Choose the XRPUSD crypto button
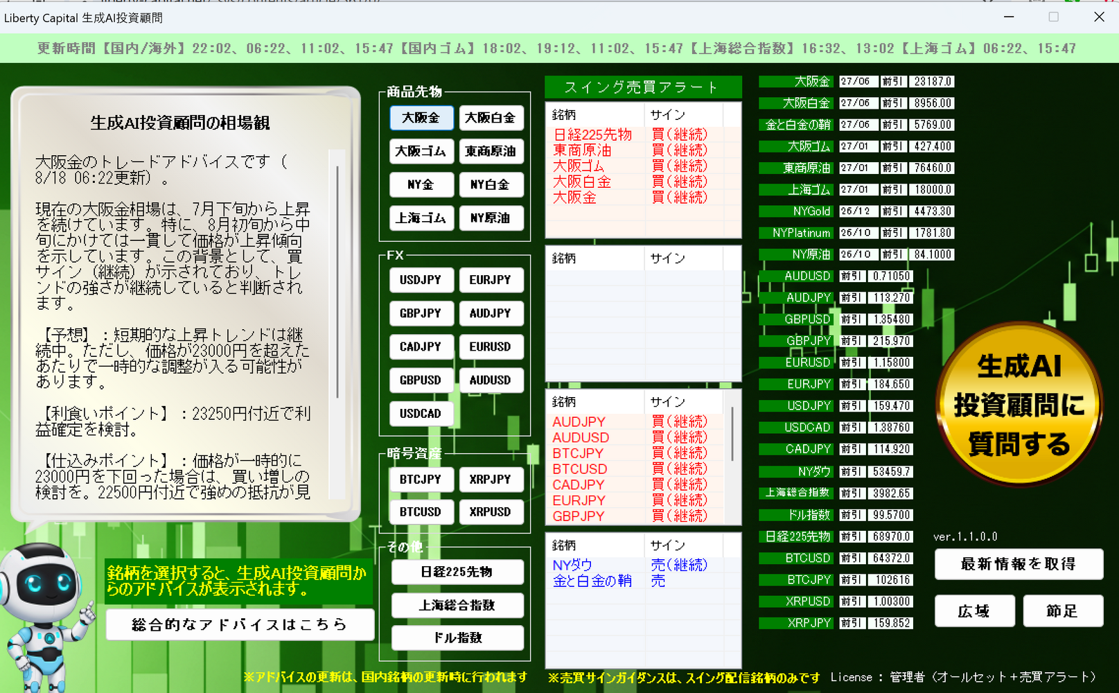 [x=491, y=511]
